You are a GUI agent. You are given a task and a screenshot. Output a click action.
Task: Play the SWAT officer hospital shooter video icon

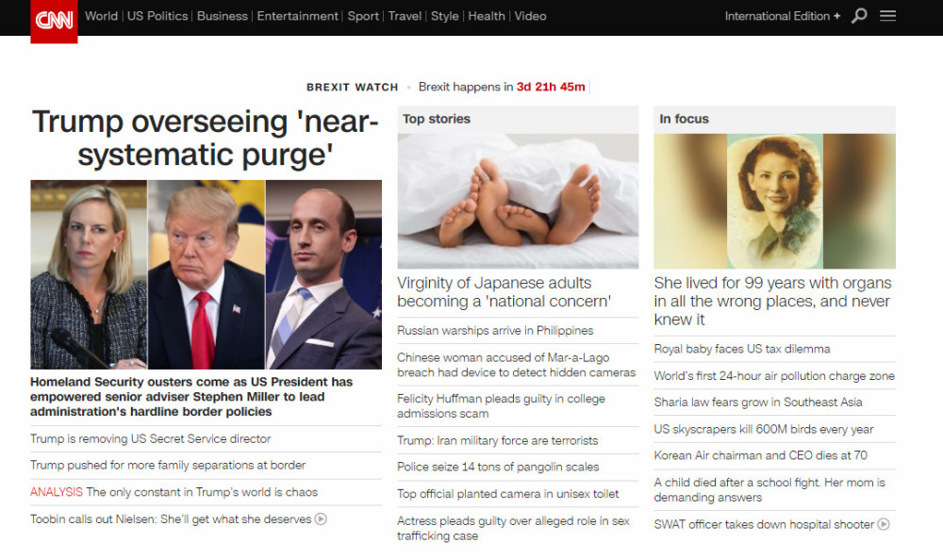pyautogui.click(x=884, y=524)
